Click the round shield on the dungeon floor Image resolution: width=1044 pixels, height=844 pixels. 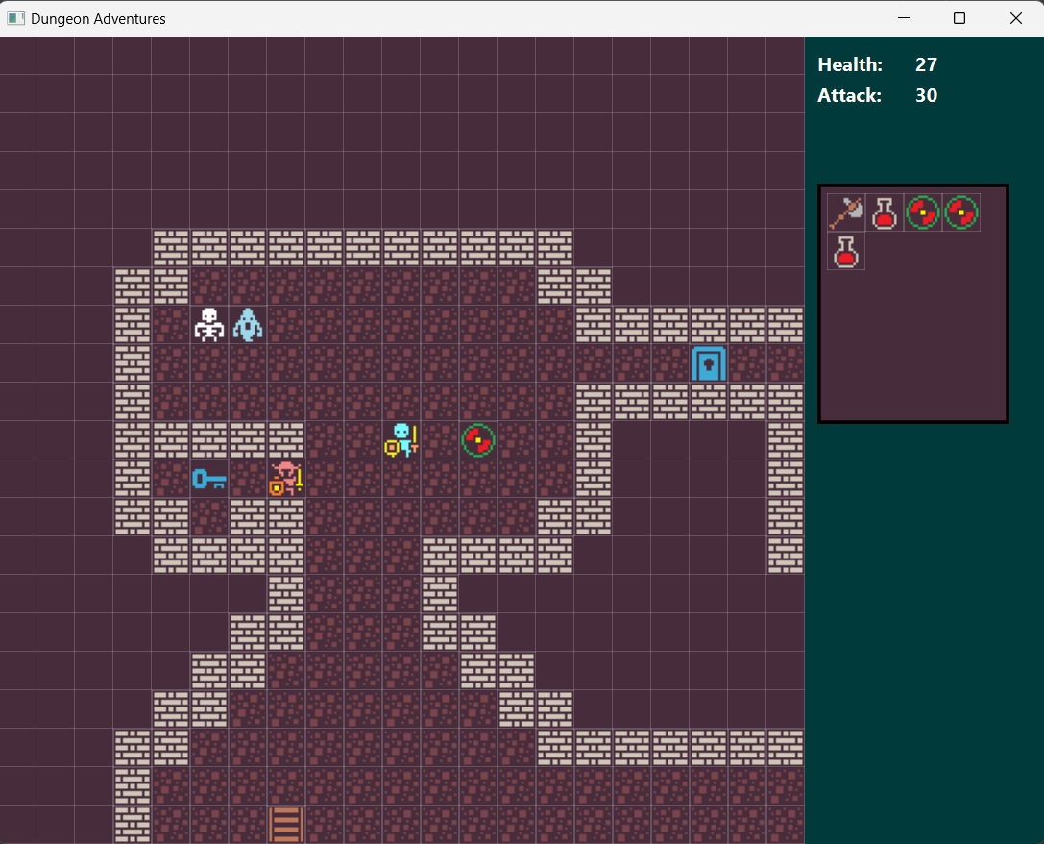point(478,440)
